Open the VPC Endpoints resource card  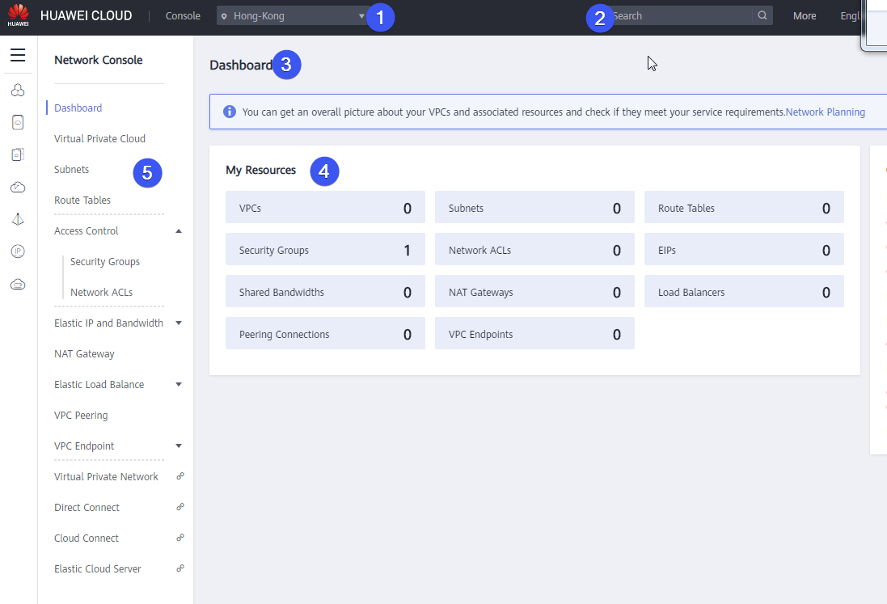click(534, 333)
